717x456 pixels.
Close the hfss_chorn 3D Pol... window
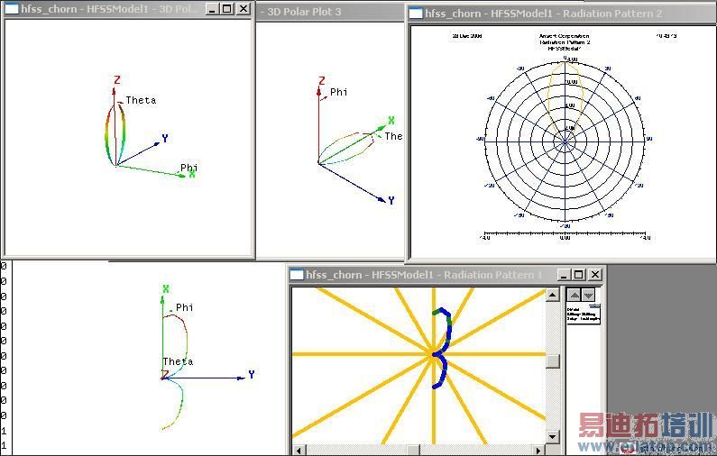point(244,9)
